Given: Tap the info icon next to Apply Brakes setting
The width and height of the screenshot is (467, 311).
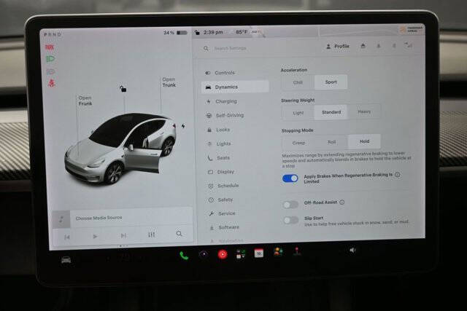Looking at the screenshot, I should tap(397, 175).
